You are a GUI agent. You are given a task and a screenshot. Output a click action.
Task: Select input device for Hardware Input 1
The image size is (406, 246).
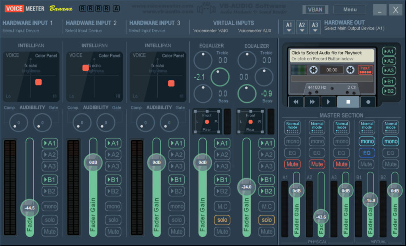point(21,31)
